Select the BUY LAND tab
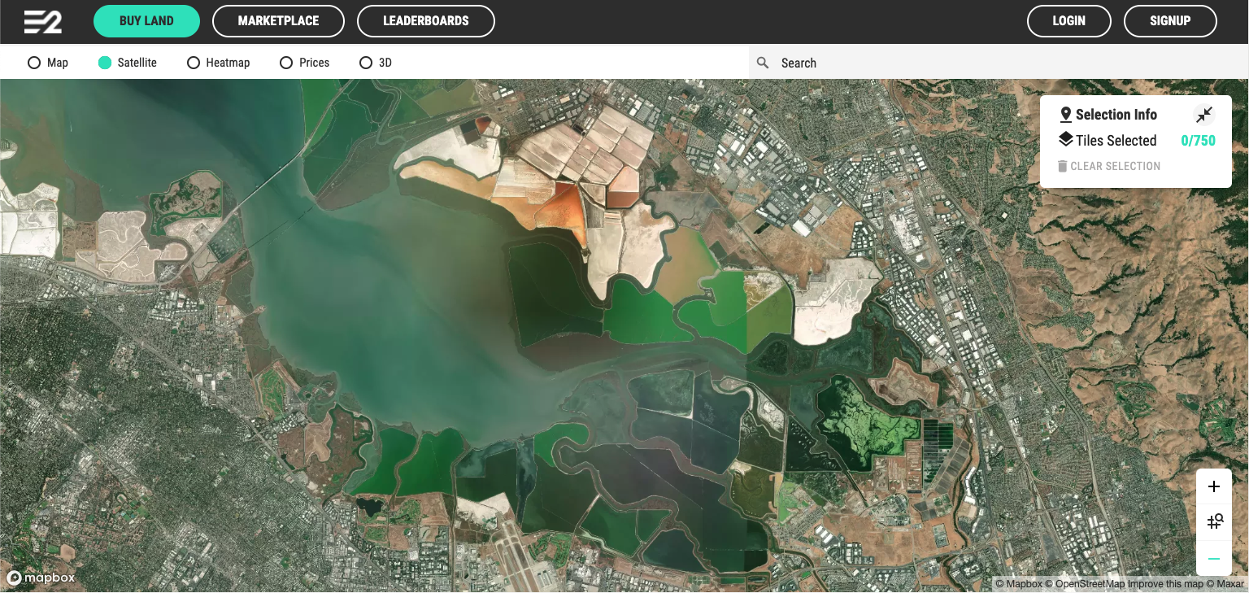 (x=146, y=20)
